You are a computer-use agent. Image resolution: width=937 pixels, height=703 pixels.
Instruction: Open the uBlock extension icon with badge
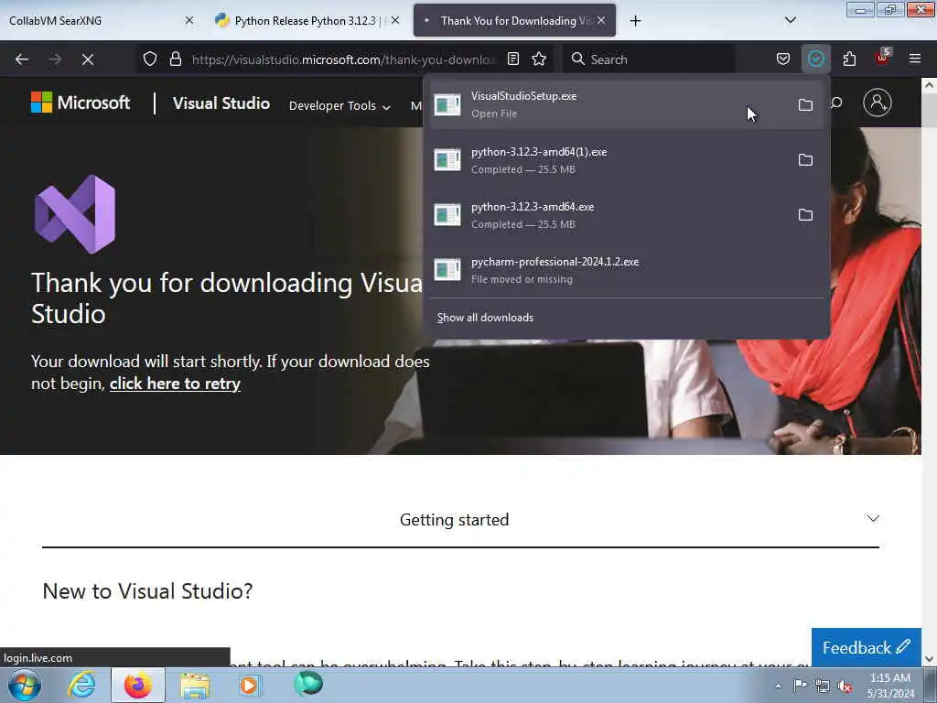click(x=883, y=58)
